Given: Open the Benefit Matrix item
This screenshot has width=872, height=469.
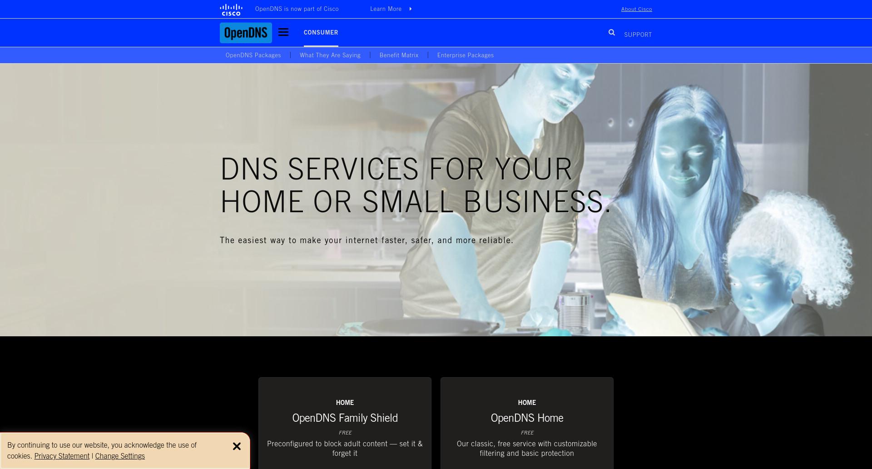Looking at the screenshot, I should pos(399,55).
